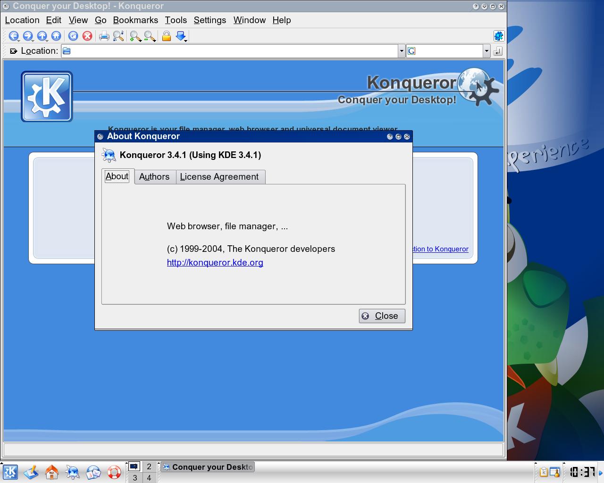Print the document via printer icon
604x483 pixels.
pos(104,36)
